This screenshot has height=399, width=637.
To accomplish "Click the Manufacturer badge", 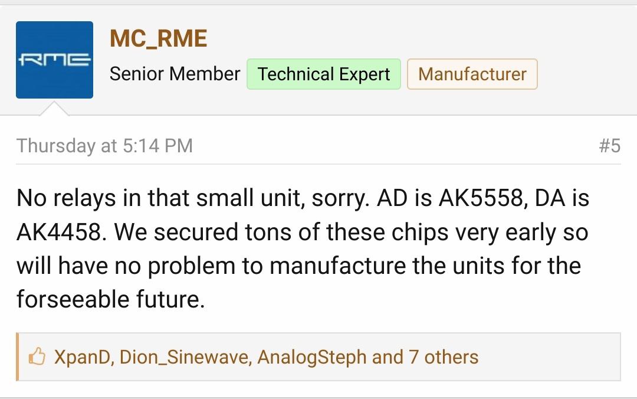I will tap(472, 74).
